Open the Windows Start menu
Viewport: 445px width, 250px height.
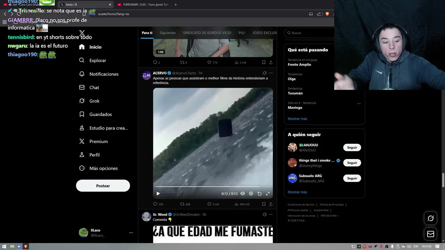(x=4, y=247)
